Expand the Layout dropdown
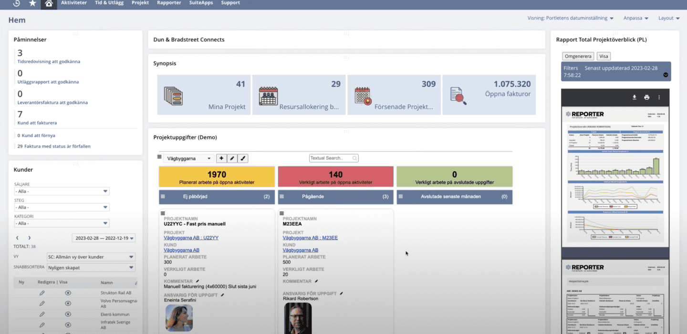 click(669, 18)
